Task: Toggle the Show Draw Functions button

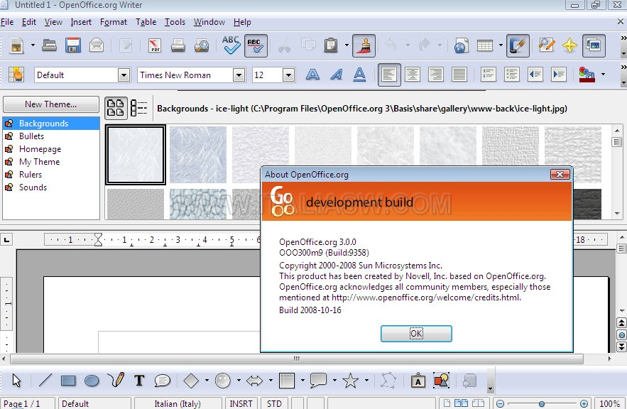Action: (518, 45)
